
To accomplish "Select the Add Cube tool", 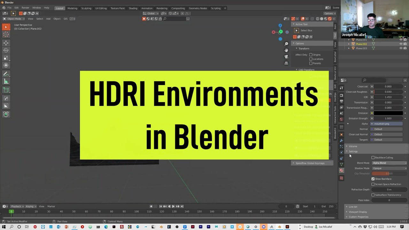I will click(6, 90).
